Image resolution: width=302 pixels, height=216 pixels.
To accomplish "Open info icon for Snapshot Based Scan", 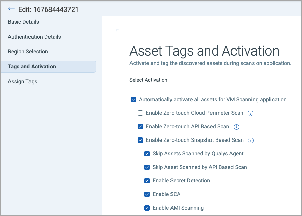I will [251, 141].
